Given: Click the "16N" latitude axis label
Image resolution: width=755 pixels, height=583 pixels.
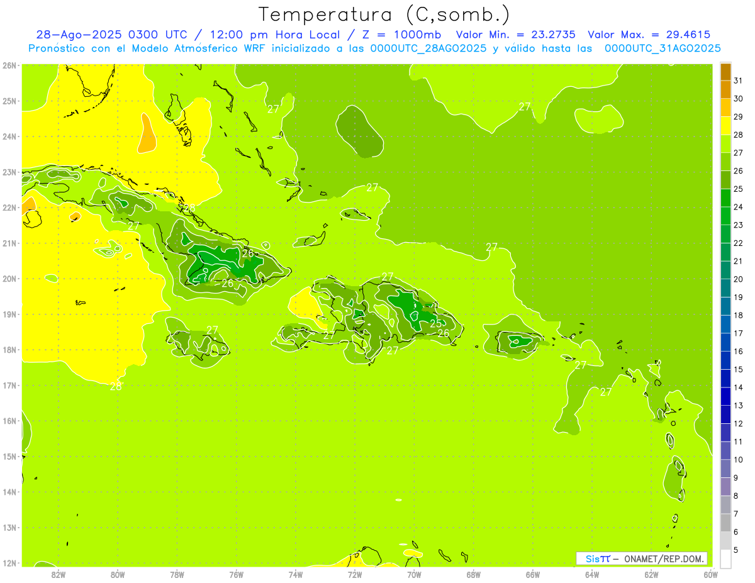Looking at the screenshot, I should coord(9,421).
